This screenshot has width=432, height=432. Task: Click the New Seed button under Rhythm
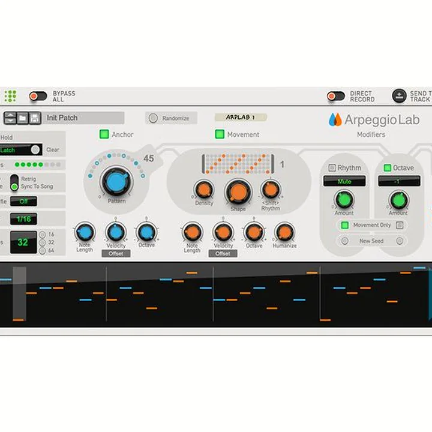pos(344,241)
